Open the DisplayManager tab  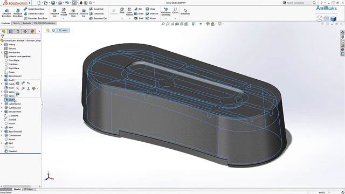[x=32, y=31]
